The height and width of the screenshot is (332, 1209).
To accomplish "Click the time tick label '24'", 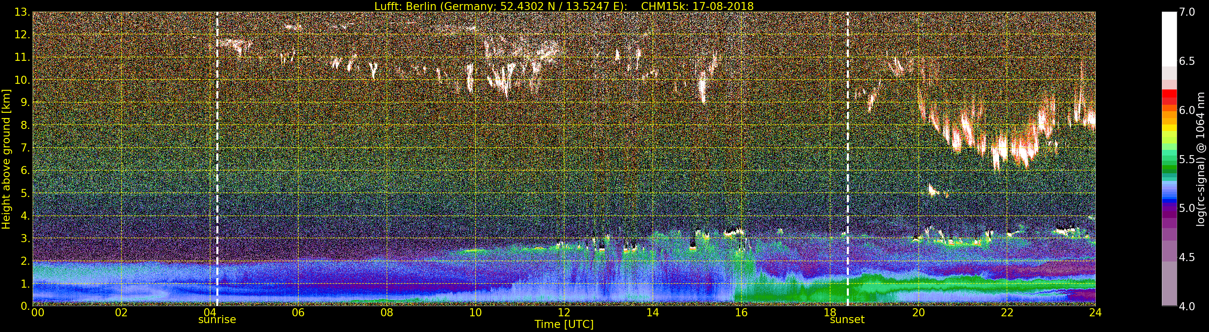I will [1095, 313].
